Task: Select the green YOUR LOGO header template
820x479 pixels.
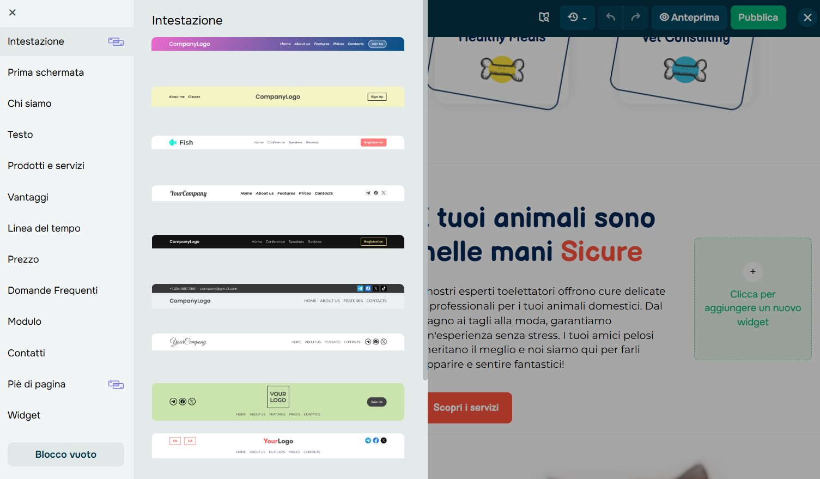Action: tap(278, 402)
